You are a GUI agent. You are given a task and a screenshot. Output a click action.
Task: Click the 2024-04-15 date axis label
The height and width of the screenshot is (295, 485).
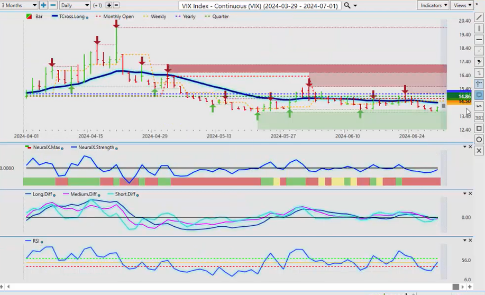90,136
